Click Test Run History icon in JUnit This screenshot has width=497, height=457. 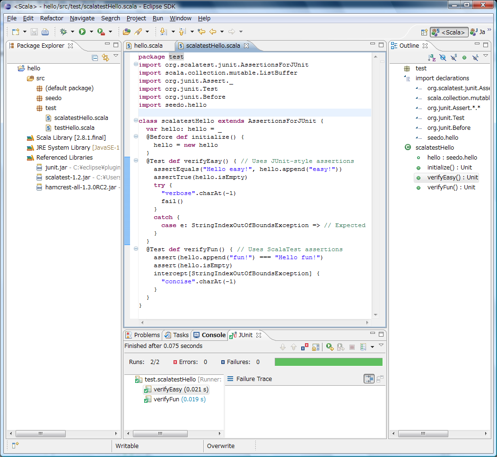pos(363,347)
